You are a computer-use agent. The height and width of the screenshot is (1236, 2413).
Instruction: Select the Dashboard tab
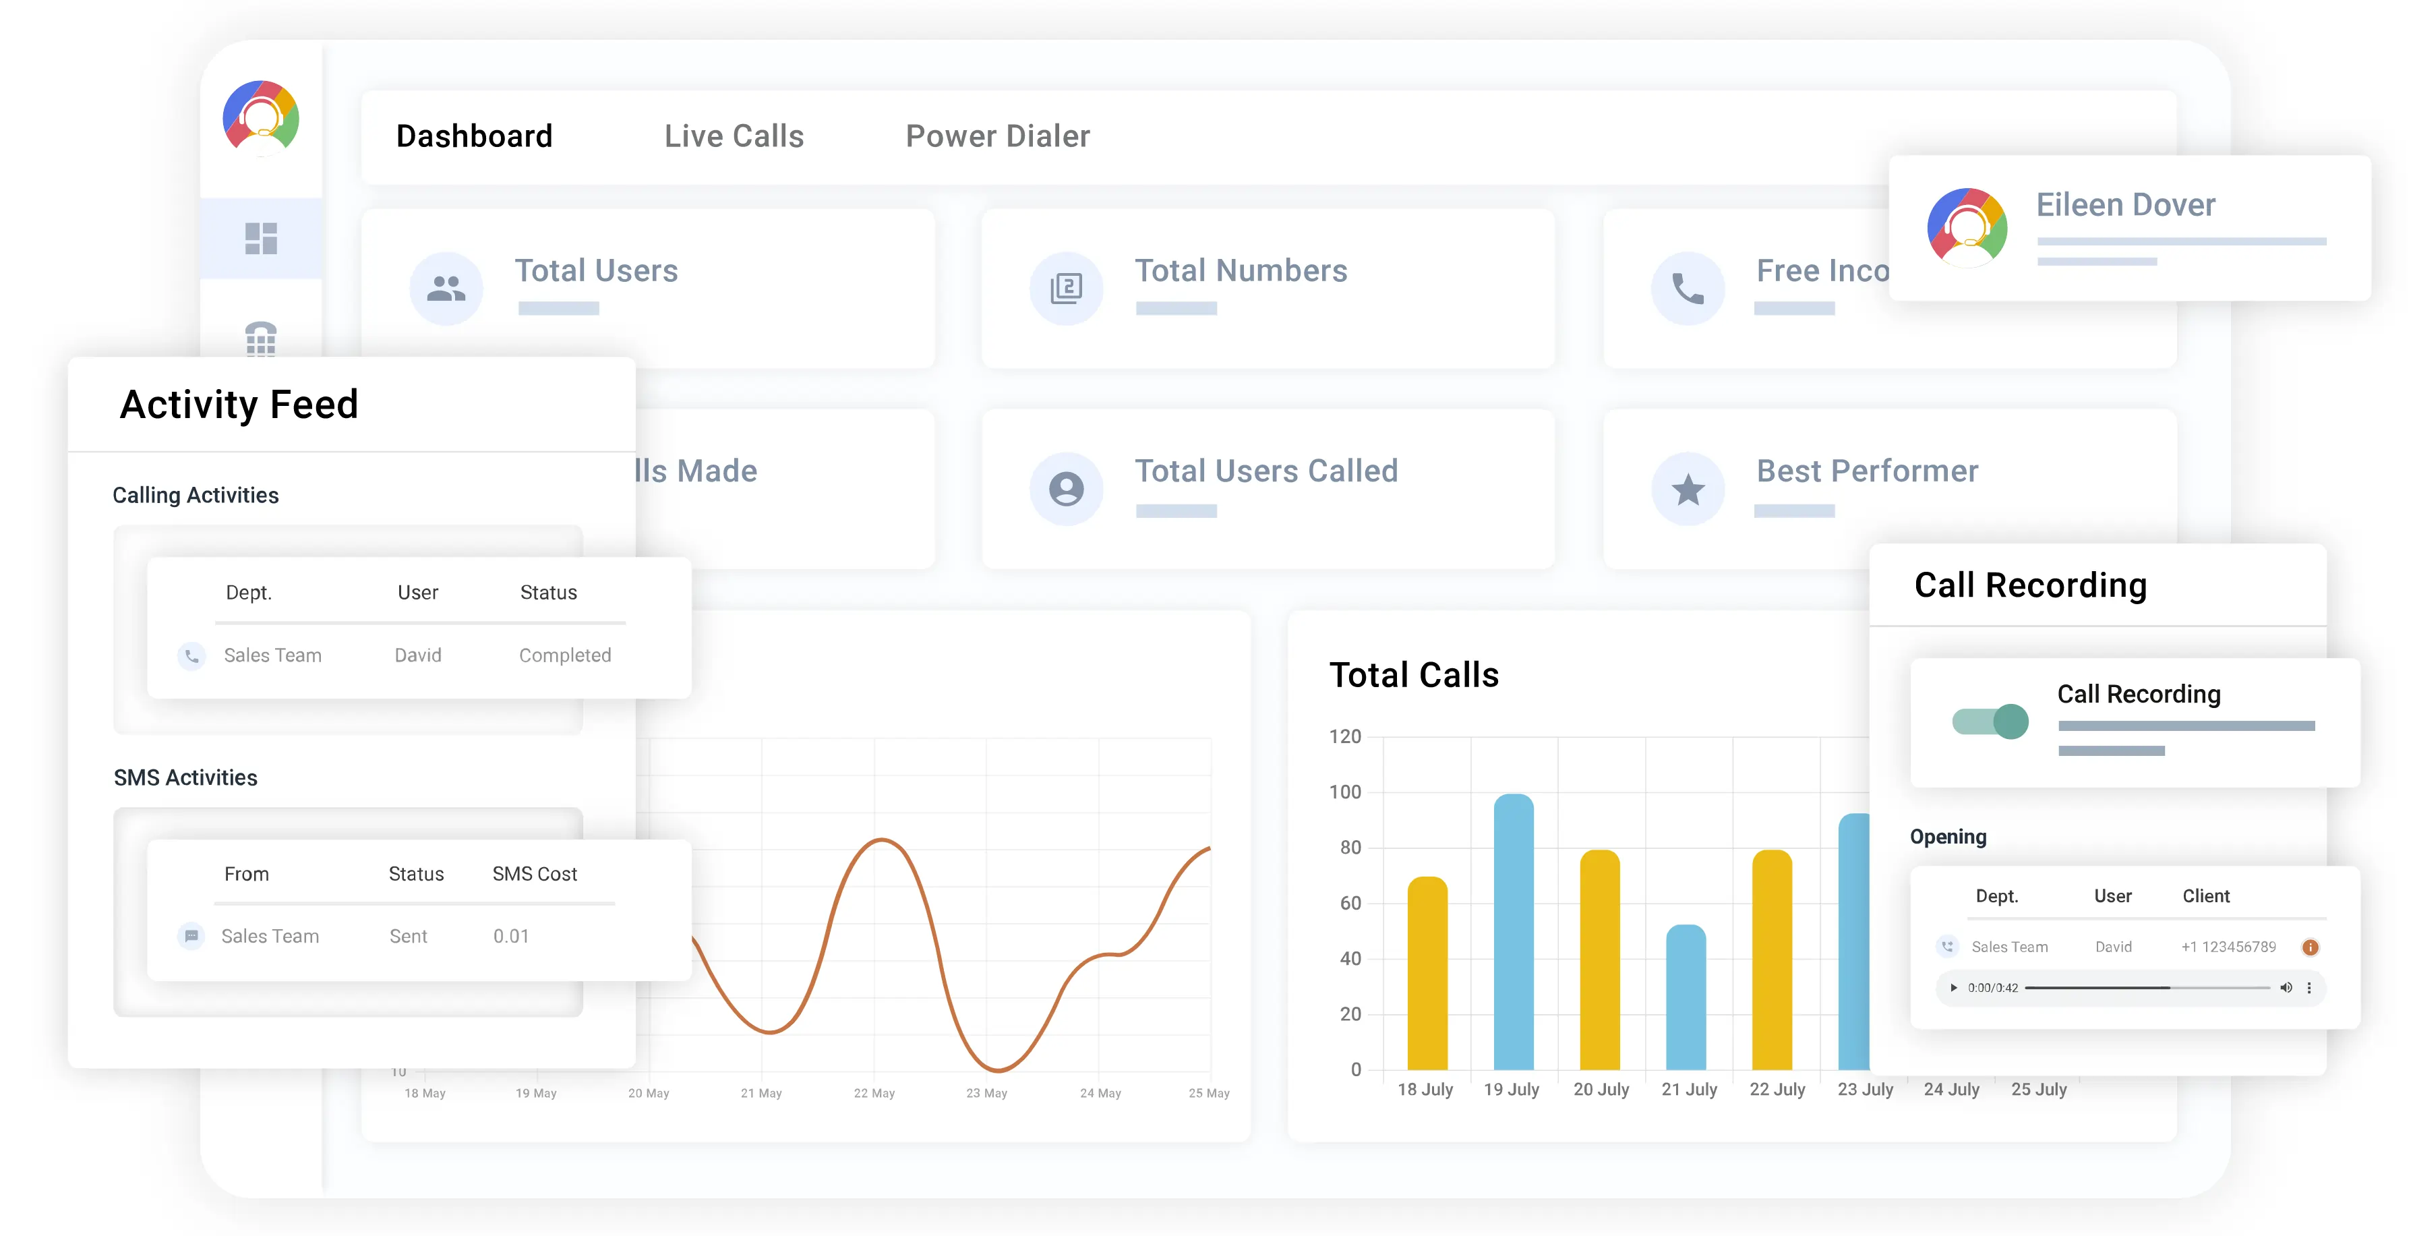pyautogui.click(x=474, y=137)
